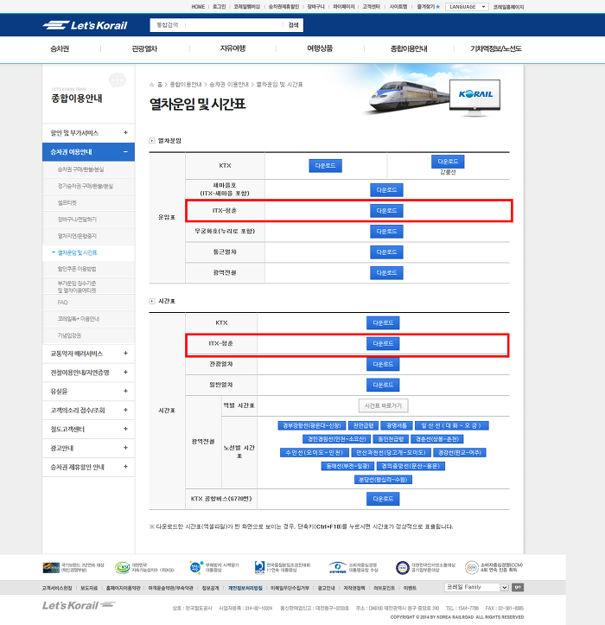Screen dimensions: 605x625
Task: Click the 마이페이지 link in top bar
Action: [343, 7]
